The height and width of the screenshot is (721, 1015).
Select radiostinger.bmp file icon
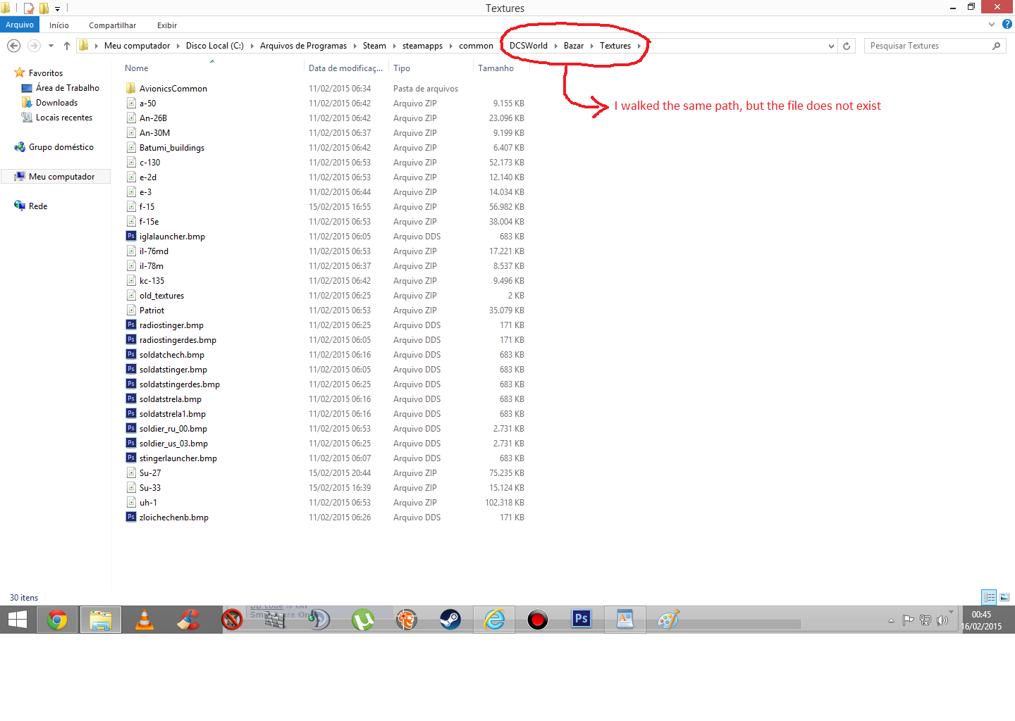click(131, 325)
